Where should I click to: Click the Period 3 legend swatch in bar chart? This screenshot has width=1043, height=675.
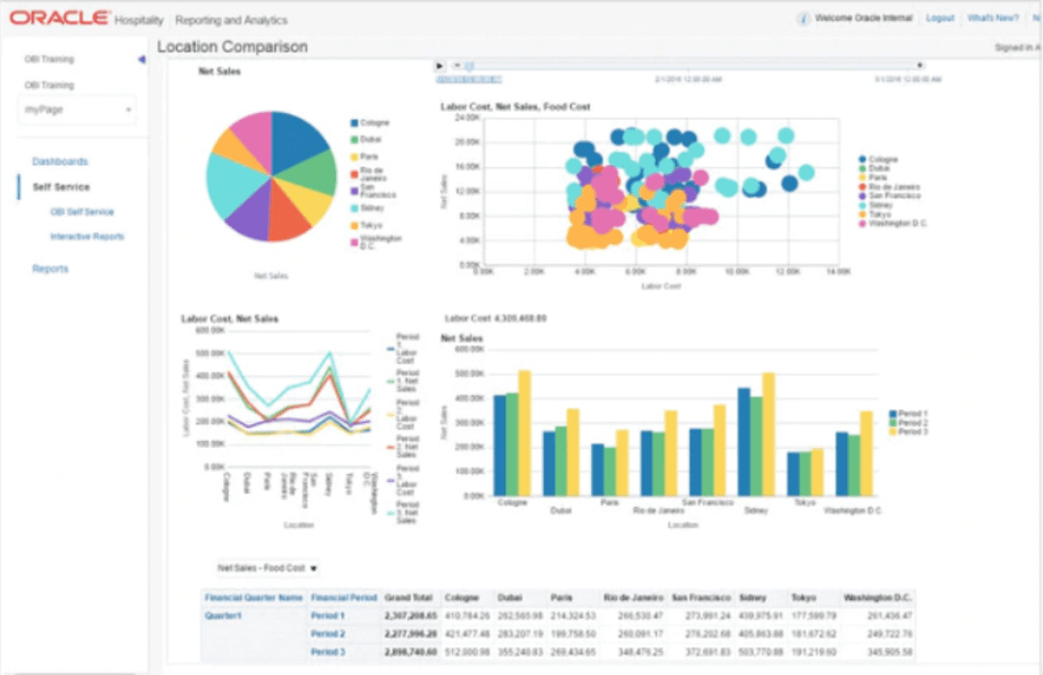893,432
